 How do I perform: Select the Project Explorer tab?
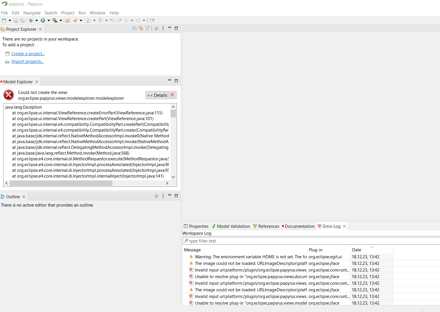point(21,29)
